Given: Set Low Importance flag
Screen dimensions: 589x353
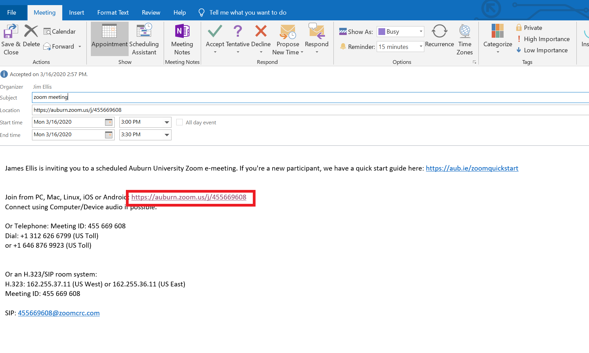Looking at the screenshot, I should coord(542,50).
